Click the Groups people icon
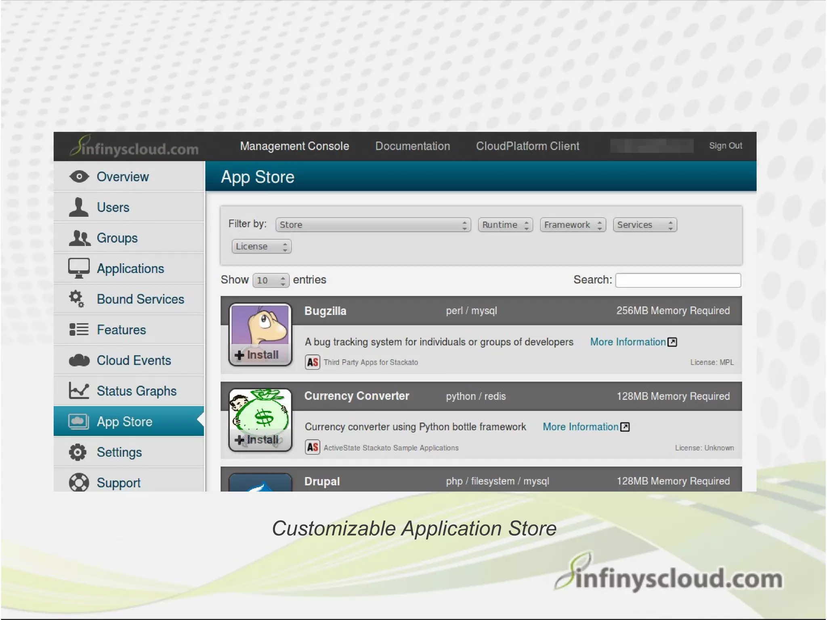The width and height of the screenshot is (827, 620). 79,238
